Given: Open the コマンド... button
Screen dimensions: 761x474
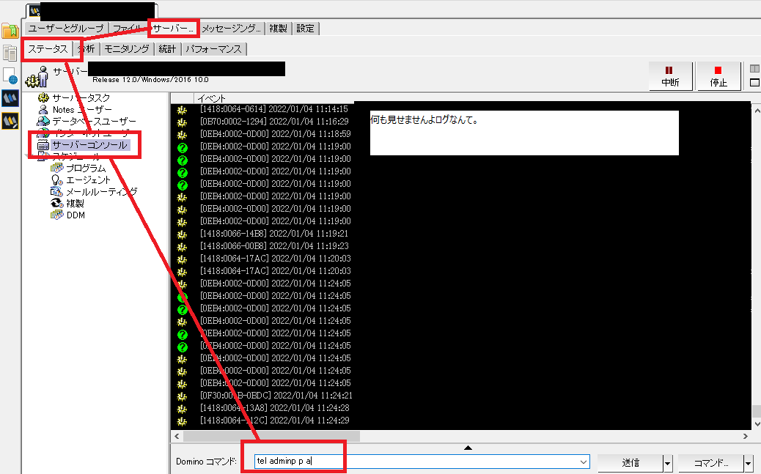Looking at the screenshot, I should [711, 463].
